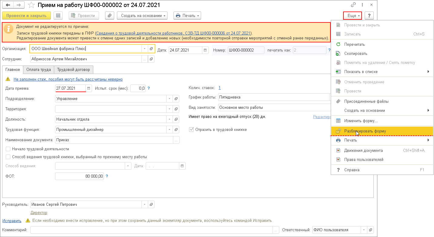Click the Еще menu button
434x237 pixels.
353,15
